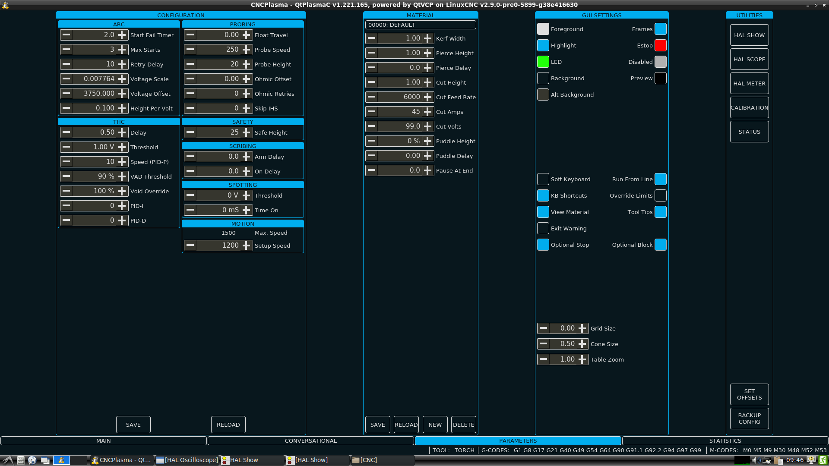Screen dimensions: 829x466
Task: Click the material DELETE button
Action: point(464,425)
